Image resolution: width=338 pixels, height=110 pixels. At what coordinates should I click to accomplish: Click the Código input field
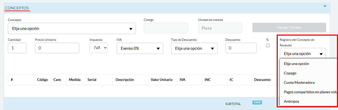[166, 28]
